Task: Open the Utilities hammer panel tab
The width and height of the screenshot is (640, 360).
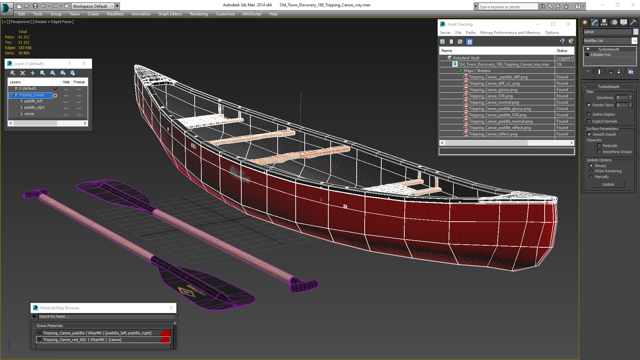Action: (x=633, y=22)
